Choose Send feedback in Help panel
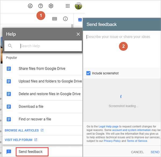The image size is (161, 157). pyautogui.click(x=31, y=152)
